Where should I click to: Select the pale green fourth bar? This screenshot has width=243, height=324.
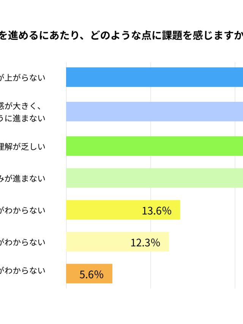coord(155,178)
